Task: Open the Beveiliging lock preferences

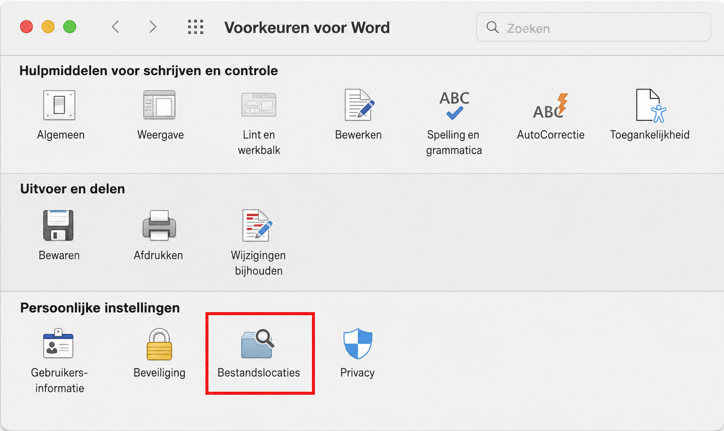Action: [159, 344]
